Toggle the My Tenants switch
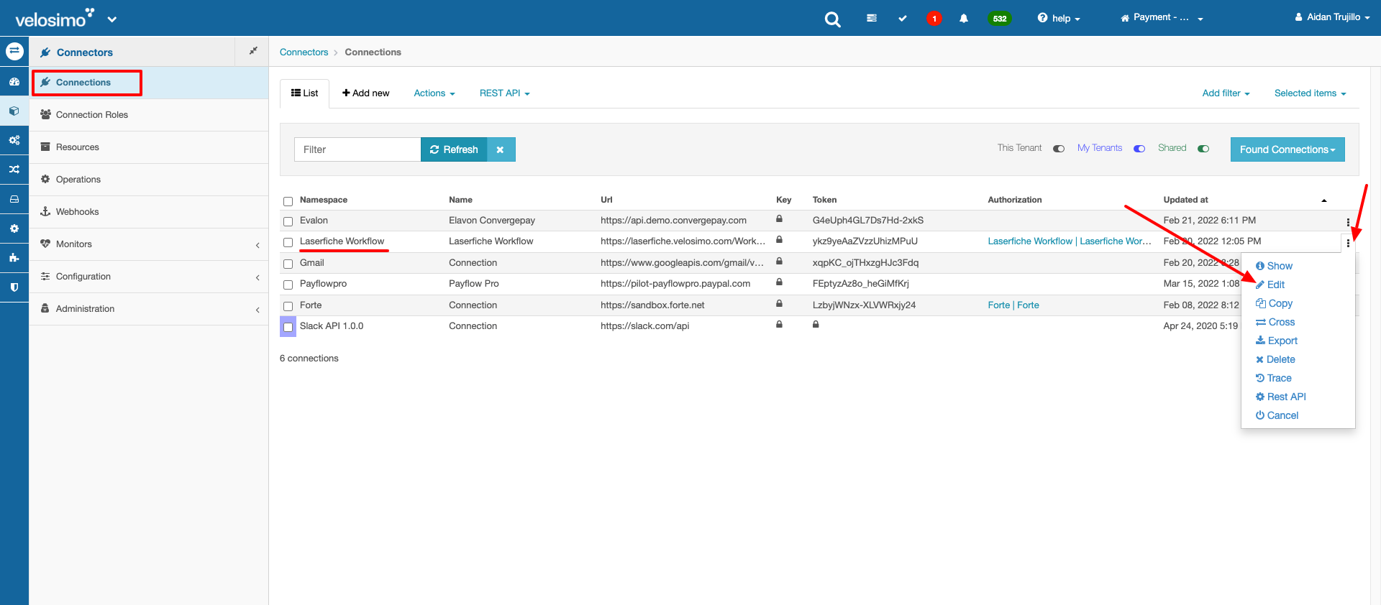Screen dimensions: 1381x605 click(1139, 149)
